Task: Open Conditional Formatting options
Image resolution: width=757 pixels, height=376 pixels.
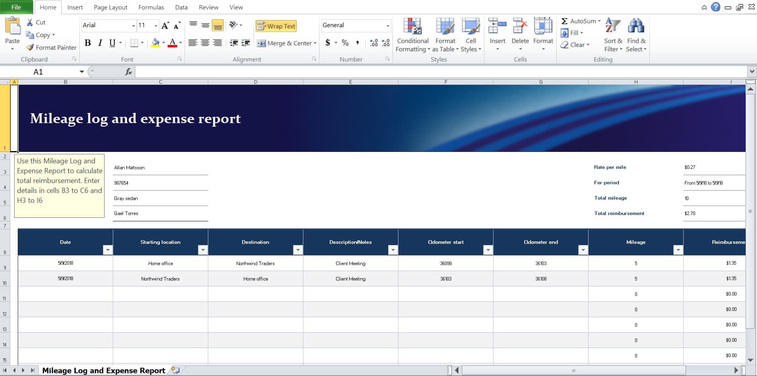Action: click(412, 35)
